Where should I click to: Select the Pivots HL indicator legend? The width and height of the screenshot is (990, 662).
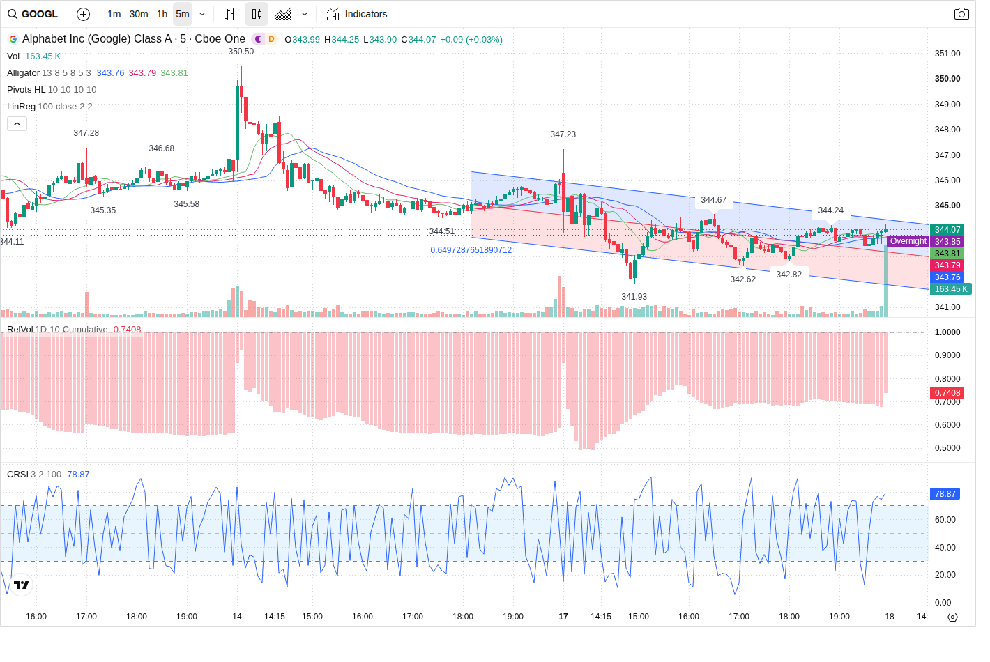[26, 90]
